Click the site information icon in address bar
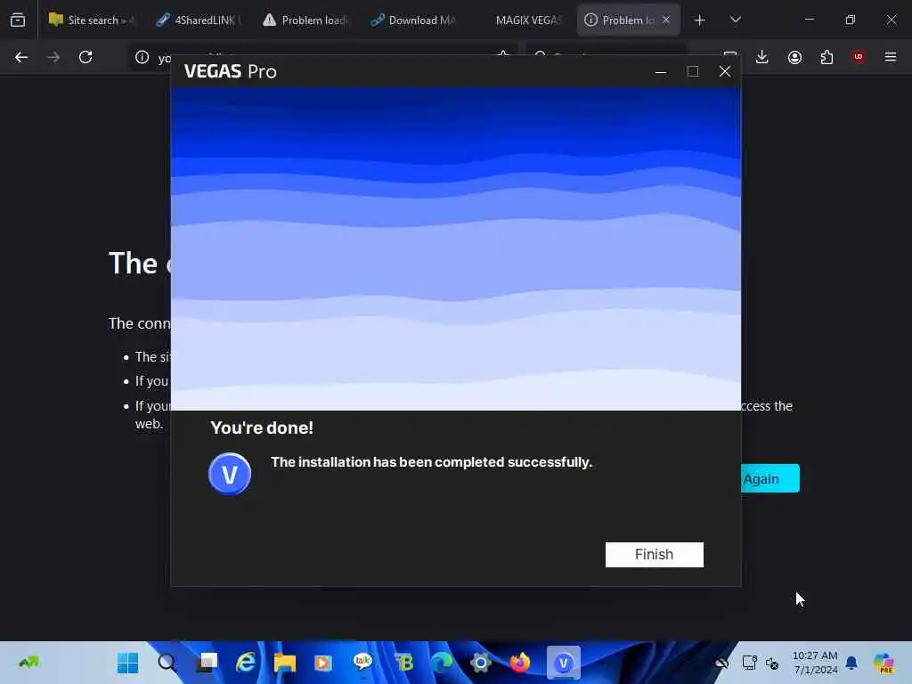This screenshot has height=684, width=912. 142,57
